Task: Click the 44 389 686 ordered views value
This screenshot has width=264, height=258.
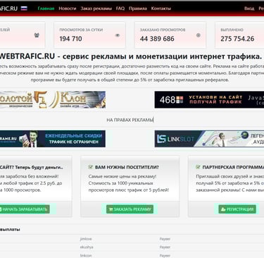Action: coord(157,39)
